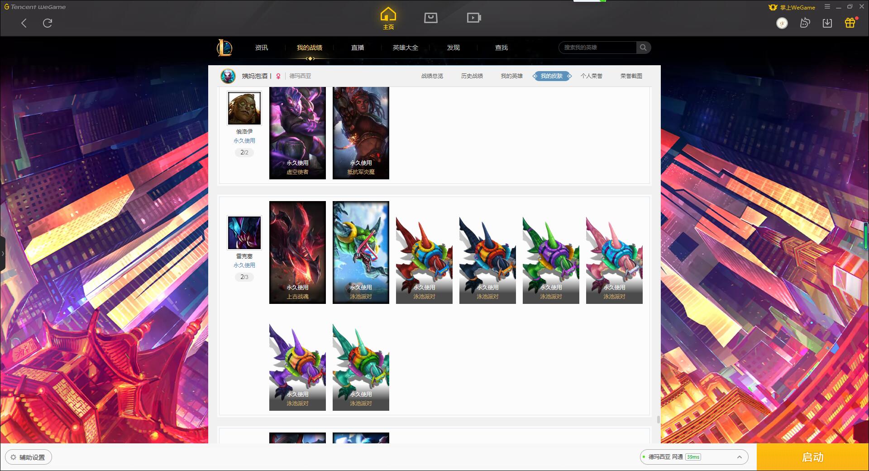Open the 我的战绩 menu

310,48
